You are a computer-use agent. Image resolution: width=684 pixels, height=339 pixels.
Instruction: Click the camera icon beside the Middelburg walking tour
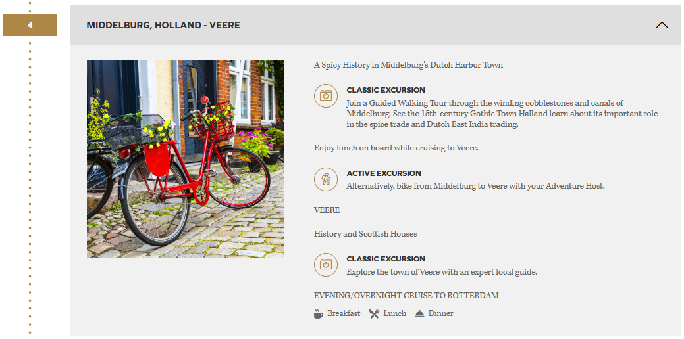(x=325, y=96)
